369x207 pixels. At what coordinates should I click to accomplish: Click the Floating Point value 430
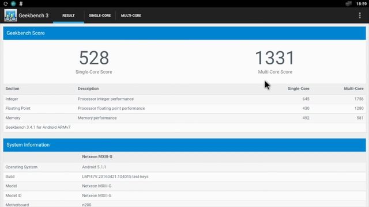point(306,108)
